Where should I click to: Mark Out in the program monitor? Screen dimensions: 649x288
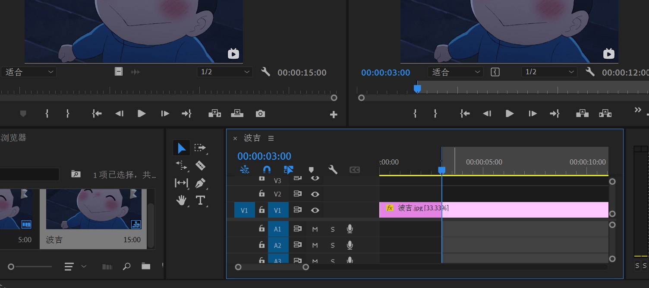coord(435,114)
